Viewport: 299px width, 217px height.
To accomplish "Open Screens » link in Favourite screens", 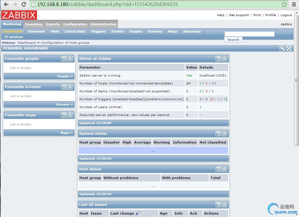I will [x=64, y=104].
